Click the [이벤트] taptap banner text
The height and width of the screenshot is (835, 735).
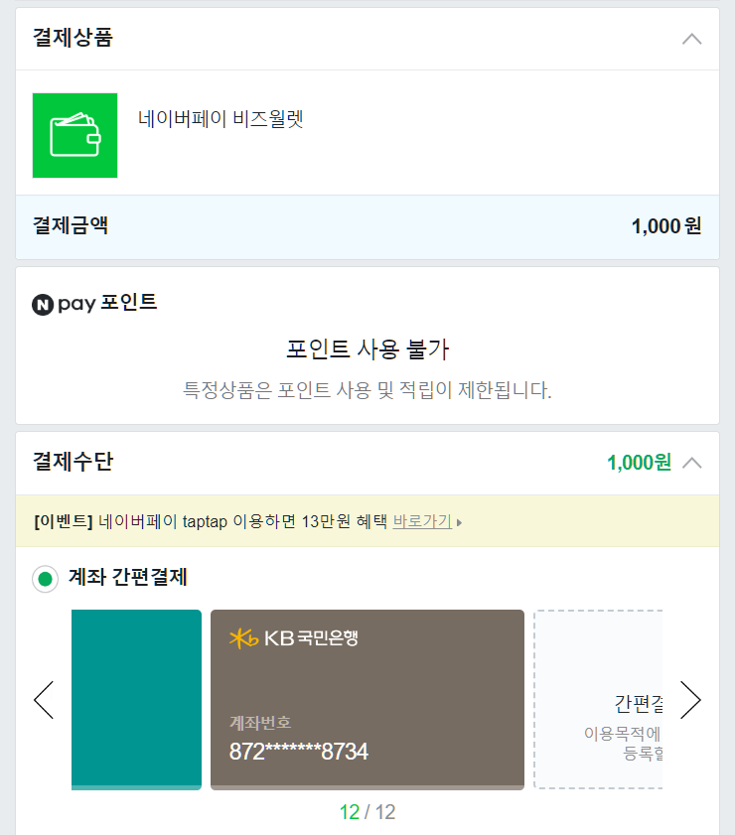point(211,521)
